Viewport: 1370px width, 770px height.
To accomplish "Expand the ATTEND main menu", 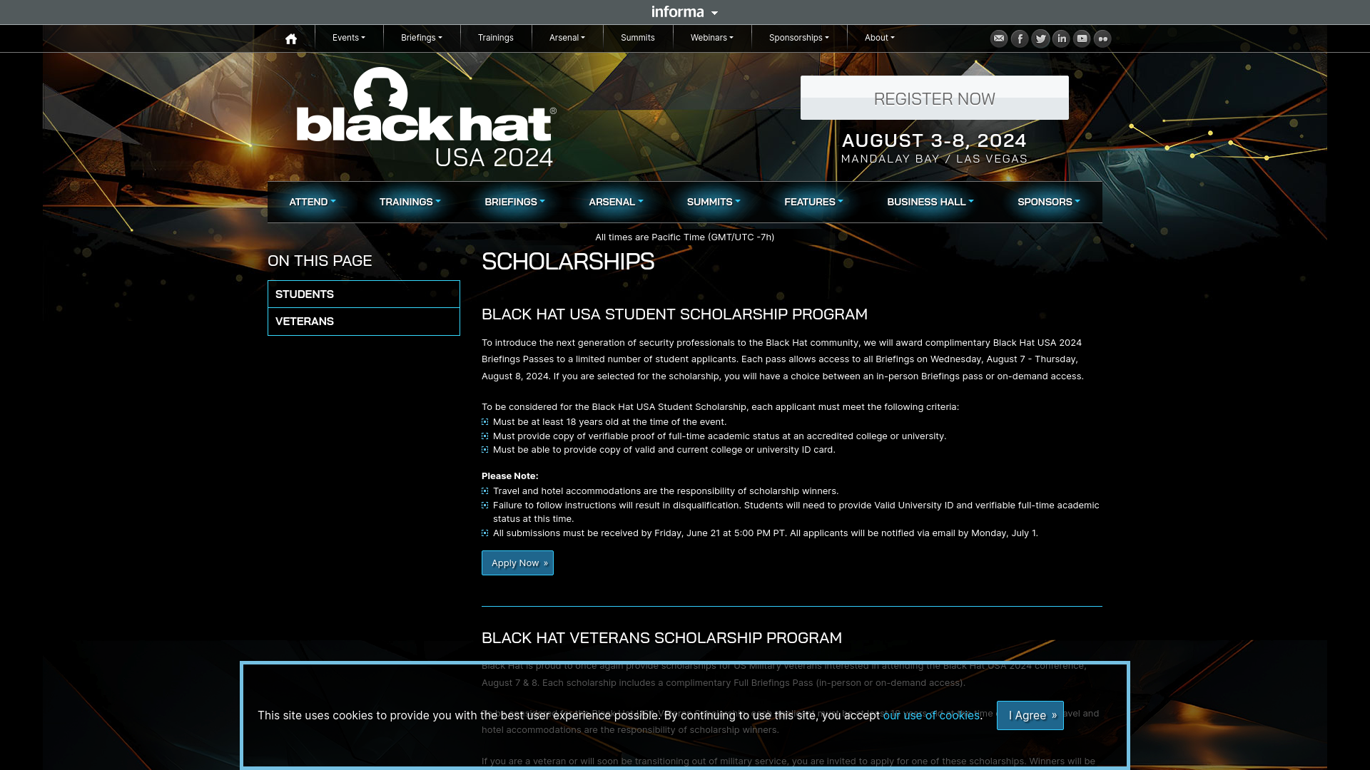I will coord(313,202).
